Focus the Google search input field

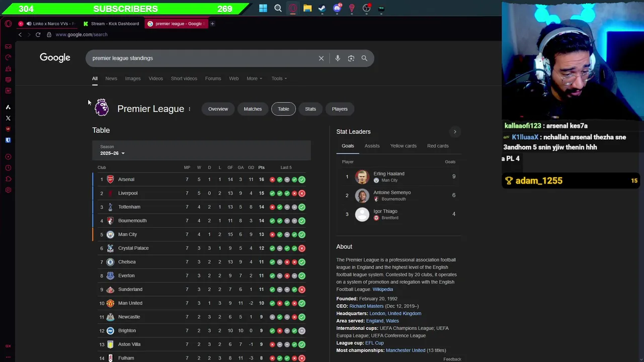click(201, 58)
